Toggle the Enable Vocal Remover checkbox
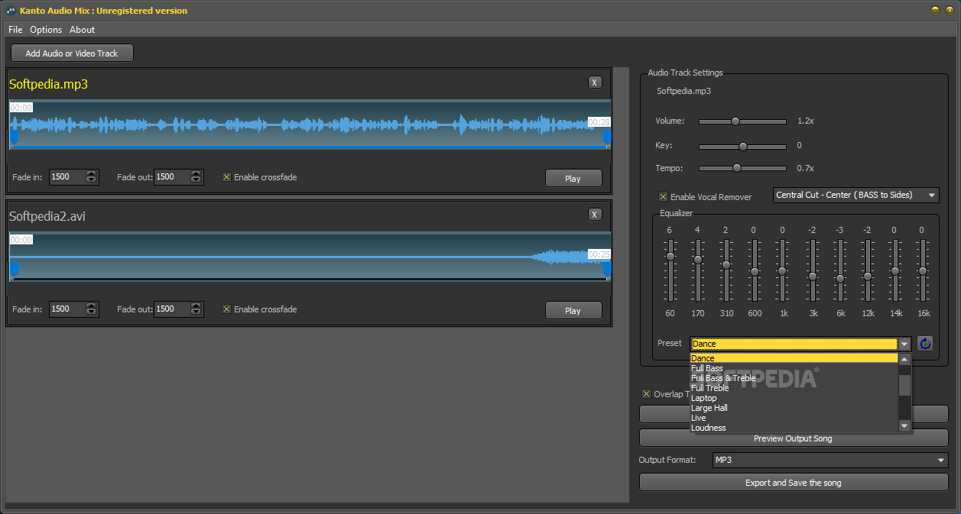 [663, 197]
